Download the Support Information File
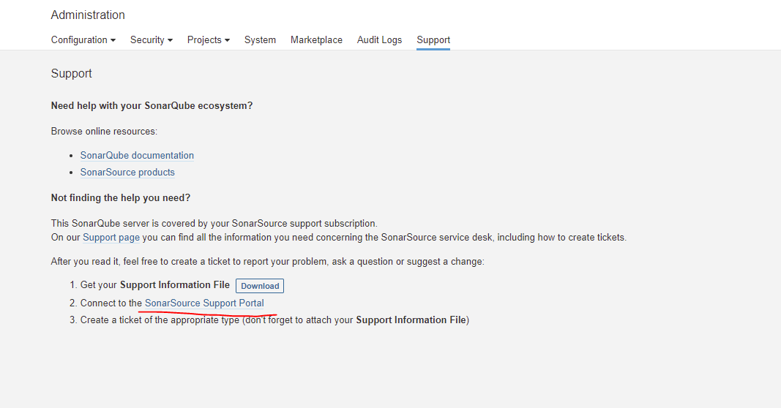Viewport: 781px width, 408px height. point(260,286)
